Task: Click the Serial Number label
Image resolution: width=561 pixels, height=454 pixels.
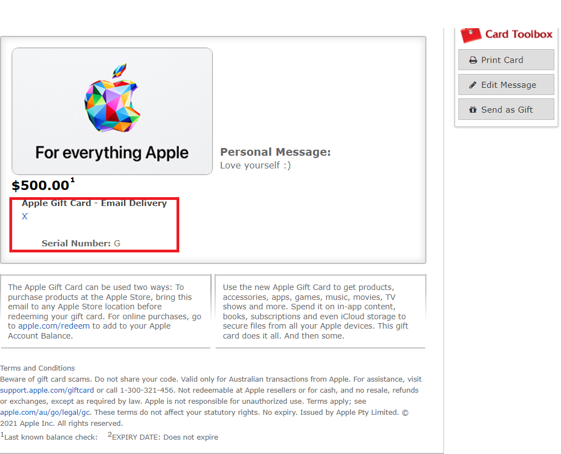Action: 76,244
